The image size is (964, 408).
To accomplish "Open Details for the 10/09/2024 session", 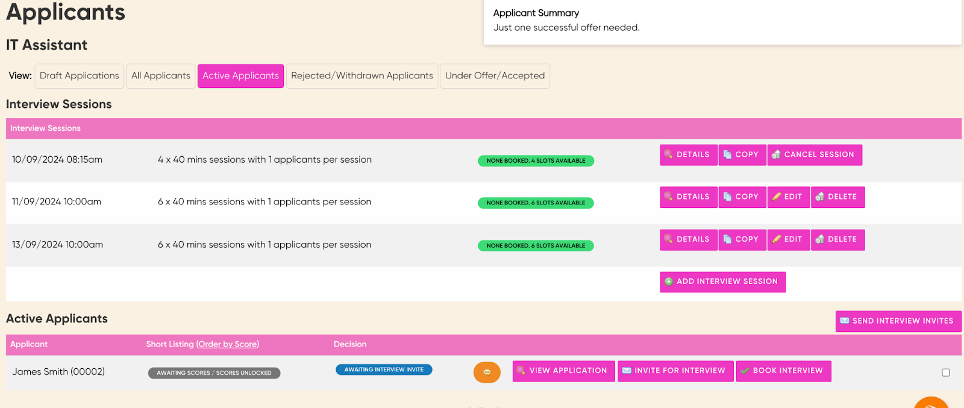I will point(688,155).
